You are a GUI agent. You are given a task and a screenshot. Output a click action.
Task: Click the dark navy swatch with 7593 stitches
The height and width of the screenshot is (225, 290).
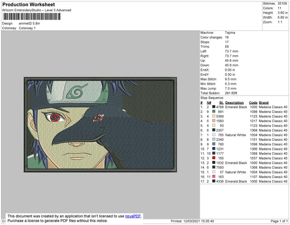click(x=214, y=167)
